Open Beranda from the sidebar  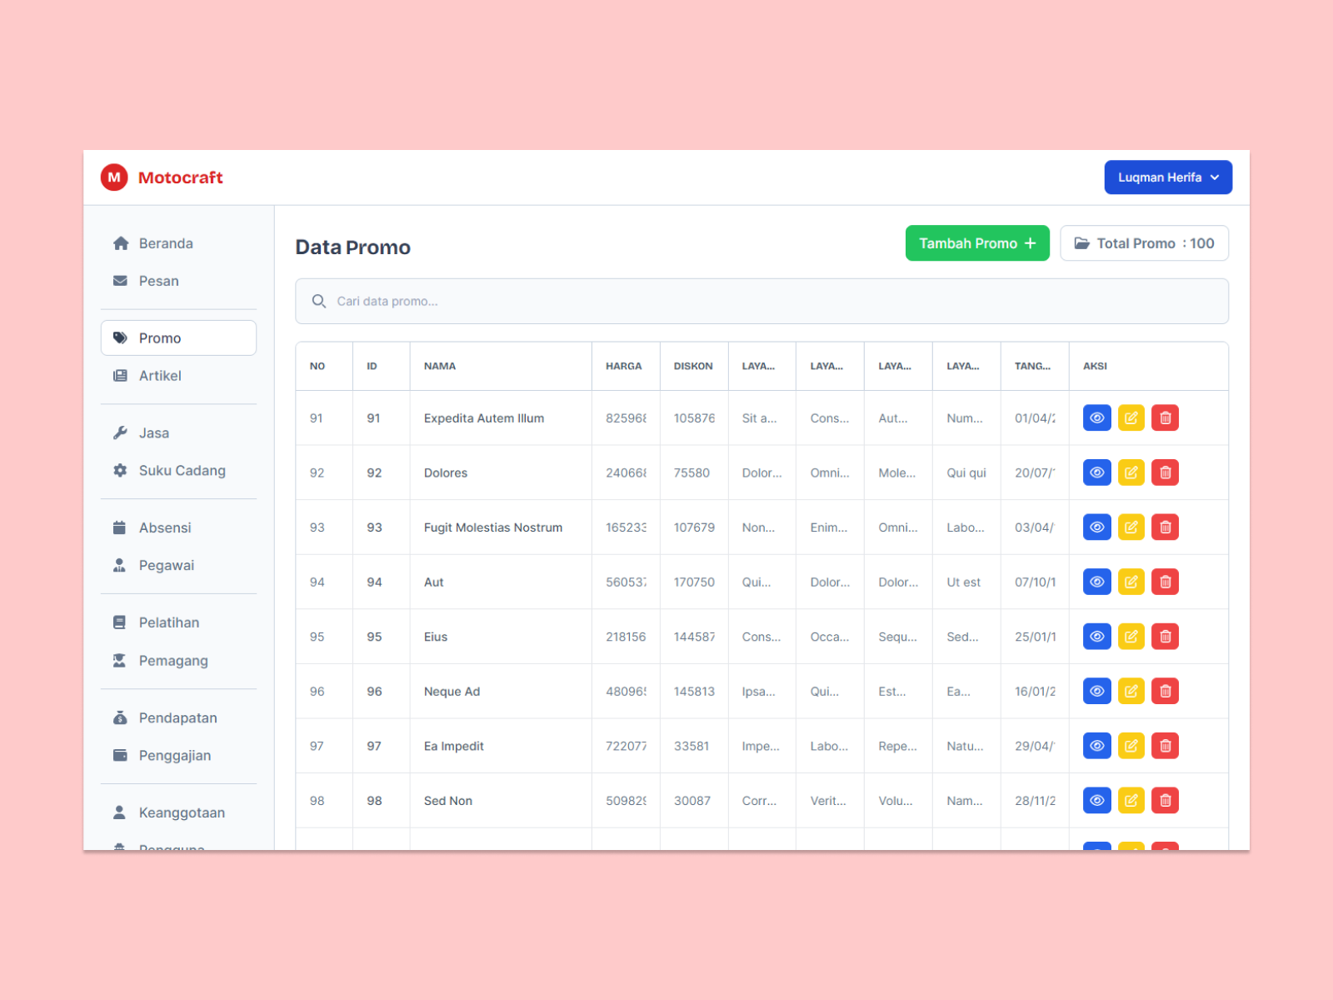(165, 243)
